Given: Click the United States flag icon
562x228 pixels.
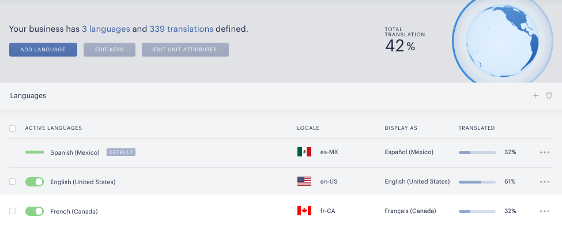Looking at the screenshot, I should tap(304, 181).
